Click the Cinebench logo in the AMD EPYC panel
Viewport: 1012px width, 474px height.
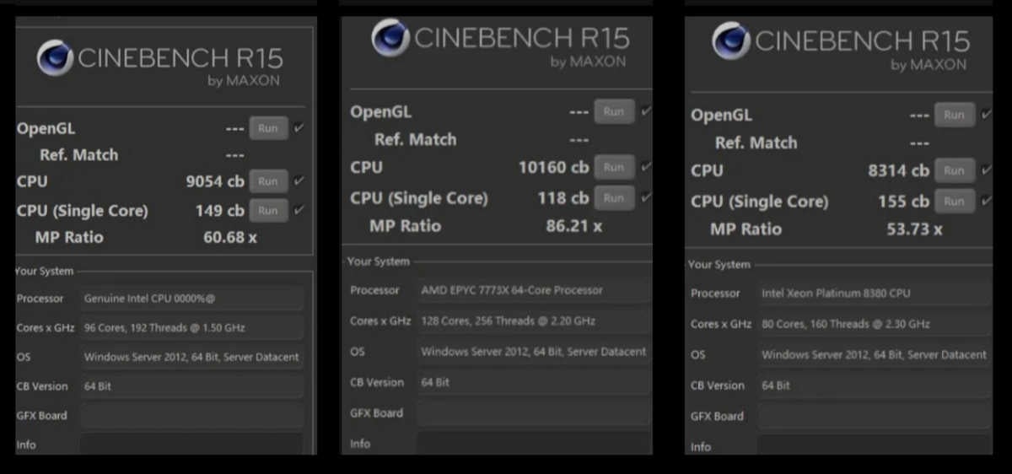tap(391, 38)
